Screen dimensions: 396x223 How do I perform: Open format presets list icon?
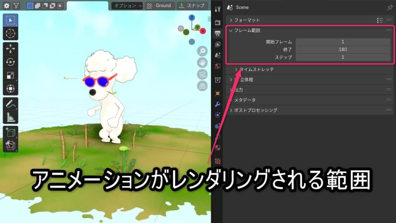[380, 20]
